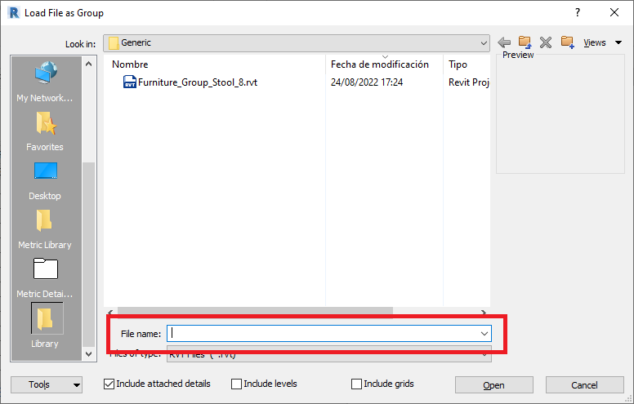Screen dimensions: 634x404
Task: Create a new folder
Action: tap(567, 42)
